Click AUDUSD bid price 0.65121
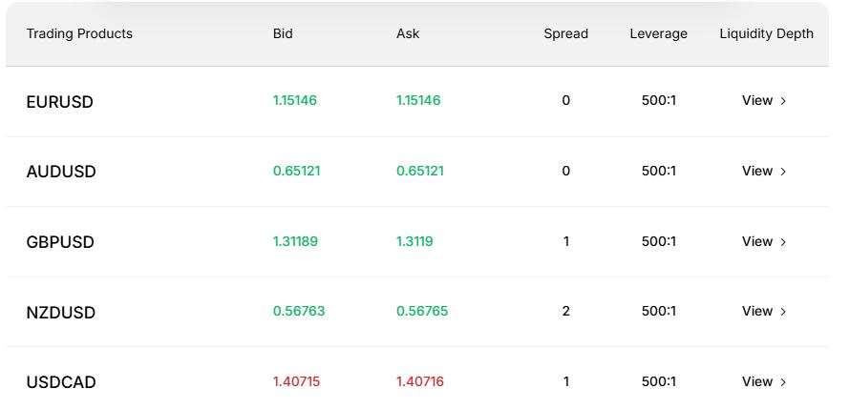Viewport: 850px width, 409px height. (296, 171)
